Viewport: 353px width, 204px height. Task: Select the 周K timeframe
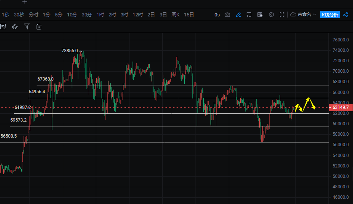pyautogui.click(x=175, y=15)
